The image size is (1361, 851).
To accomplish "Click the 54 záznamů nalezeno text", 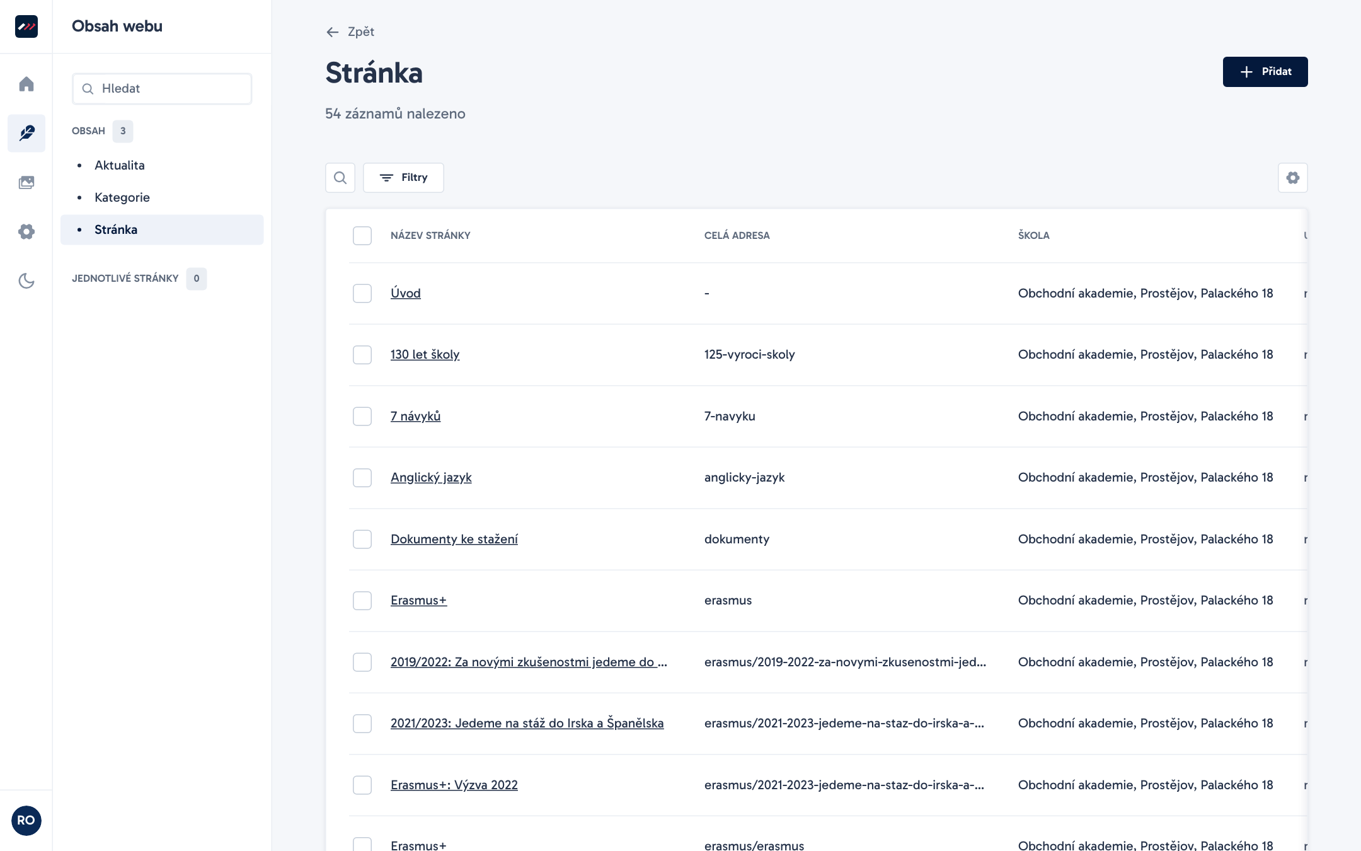I will pos(395,113).
